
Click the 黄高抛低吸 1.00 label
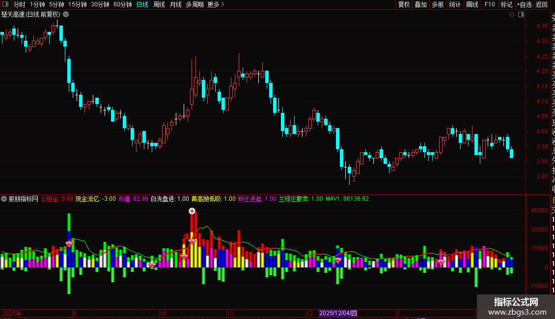(x=214, y=199)
